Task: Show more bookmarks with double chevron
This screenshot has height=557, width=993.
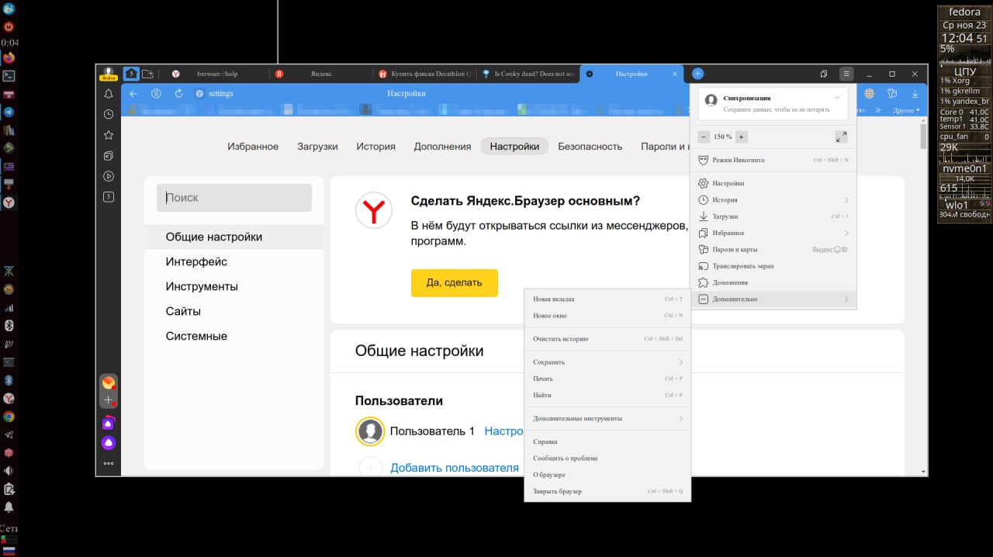Action: (878, 110)
